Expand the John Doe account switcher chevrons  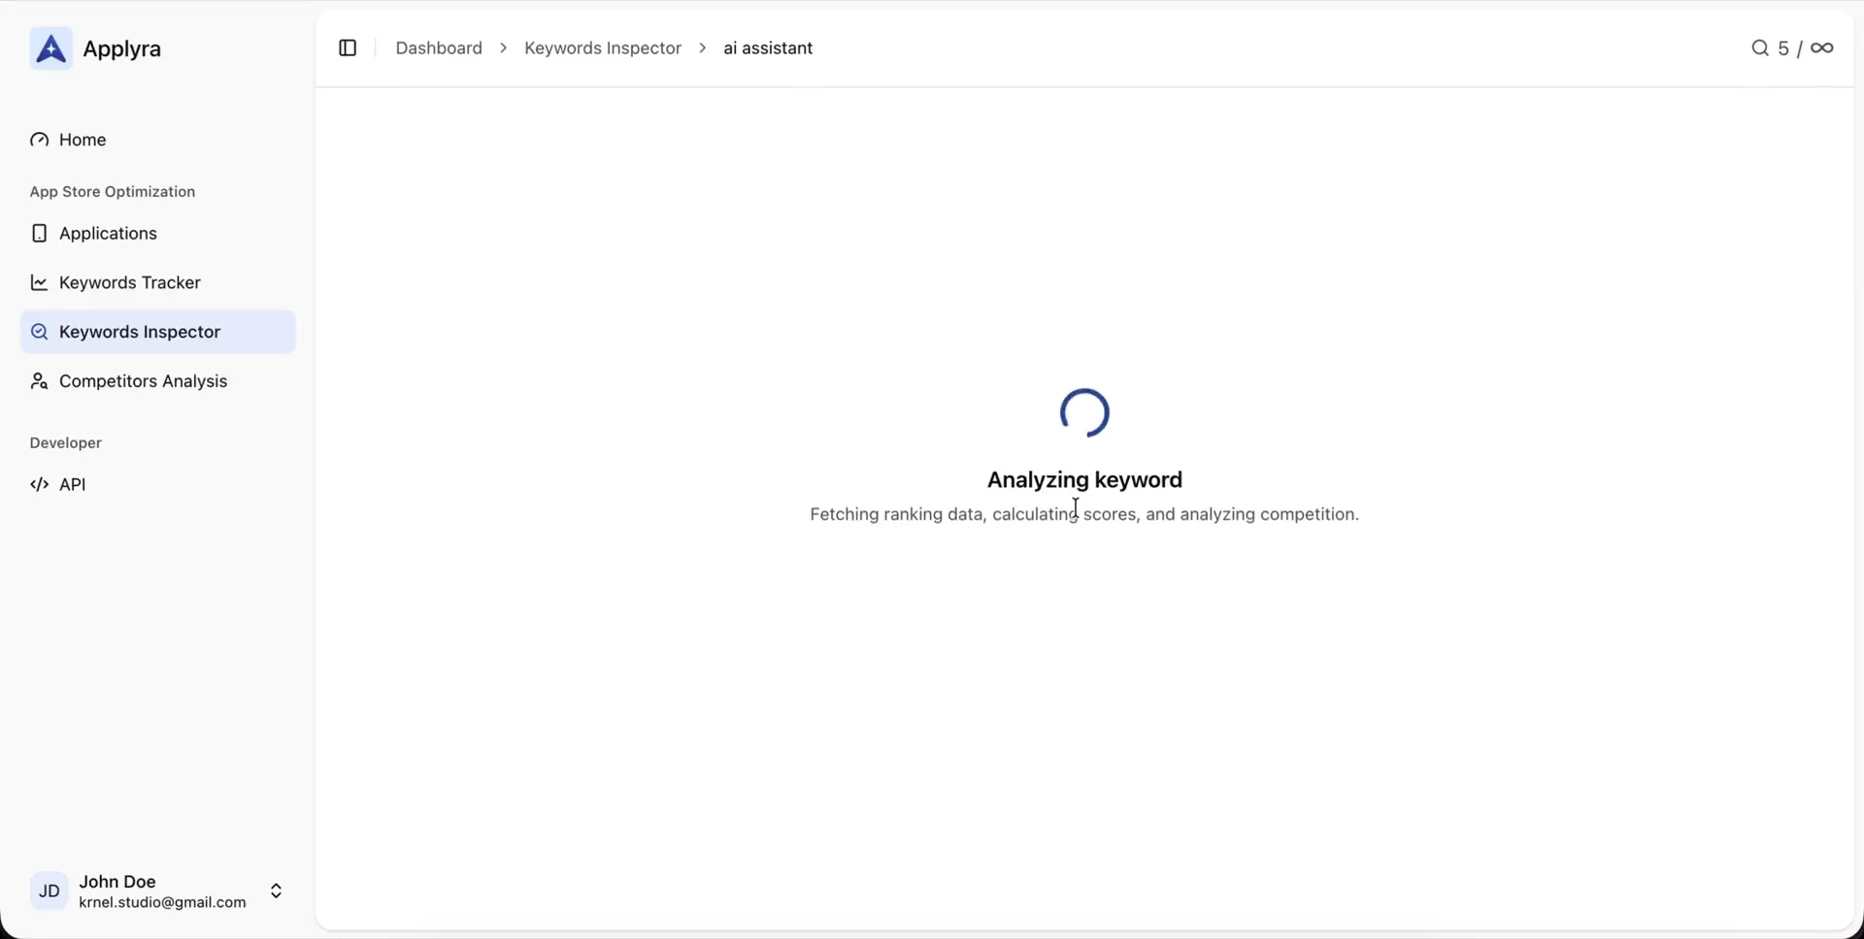coord(276,891)
